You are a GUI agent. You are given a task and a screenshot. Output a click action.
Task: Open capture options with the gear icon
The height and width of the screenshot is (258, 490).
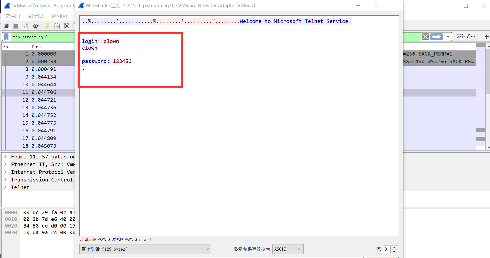(x=35, y=26)
